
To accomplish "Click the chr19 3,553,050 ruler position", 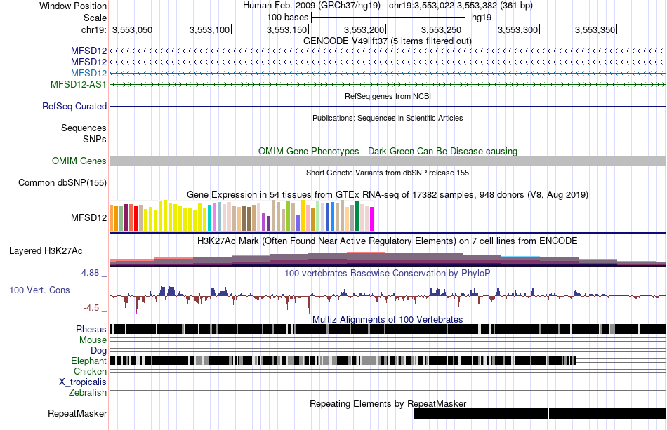I will [133, 29].
